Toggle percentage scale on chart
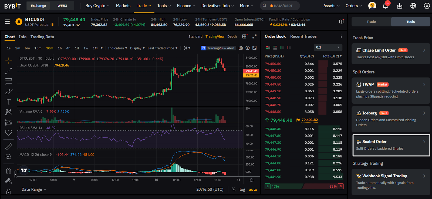This screenshot has height=199, width=432. point(234,190)
